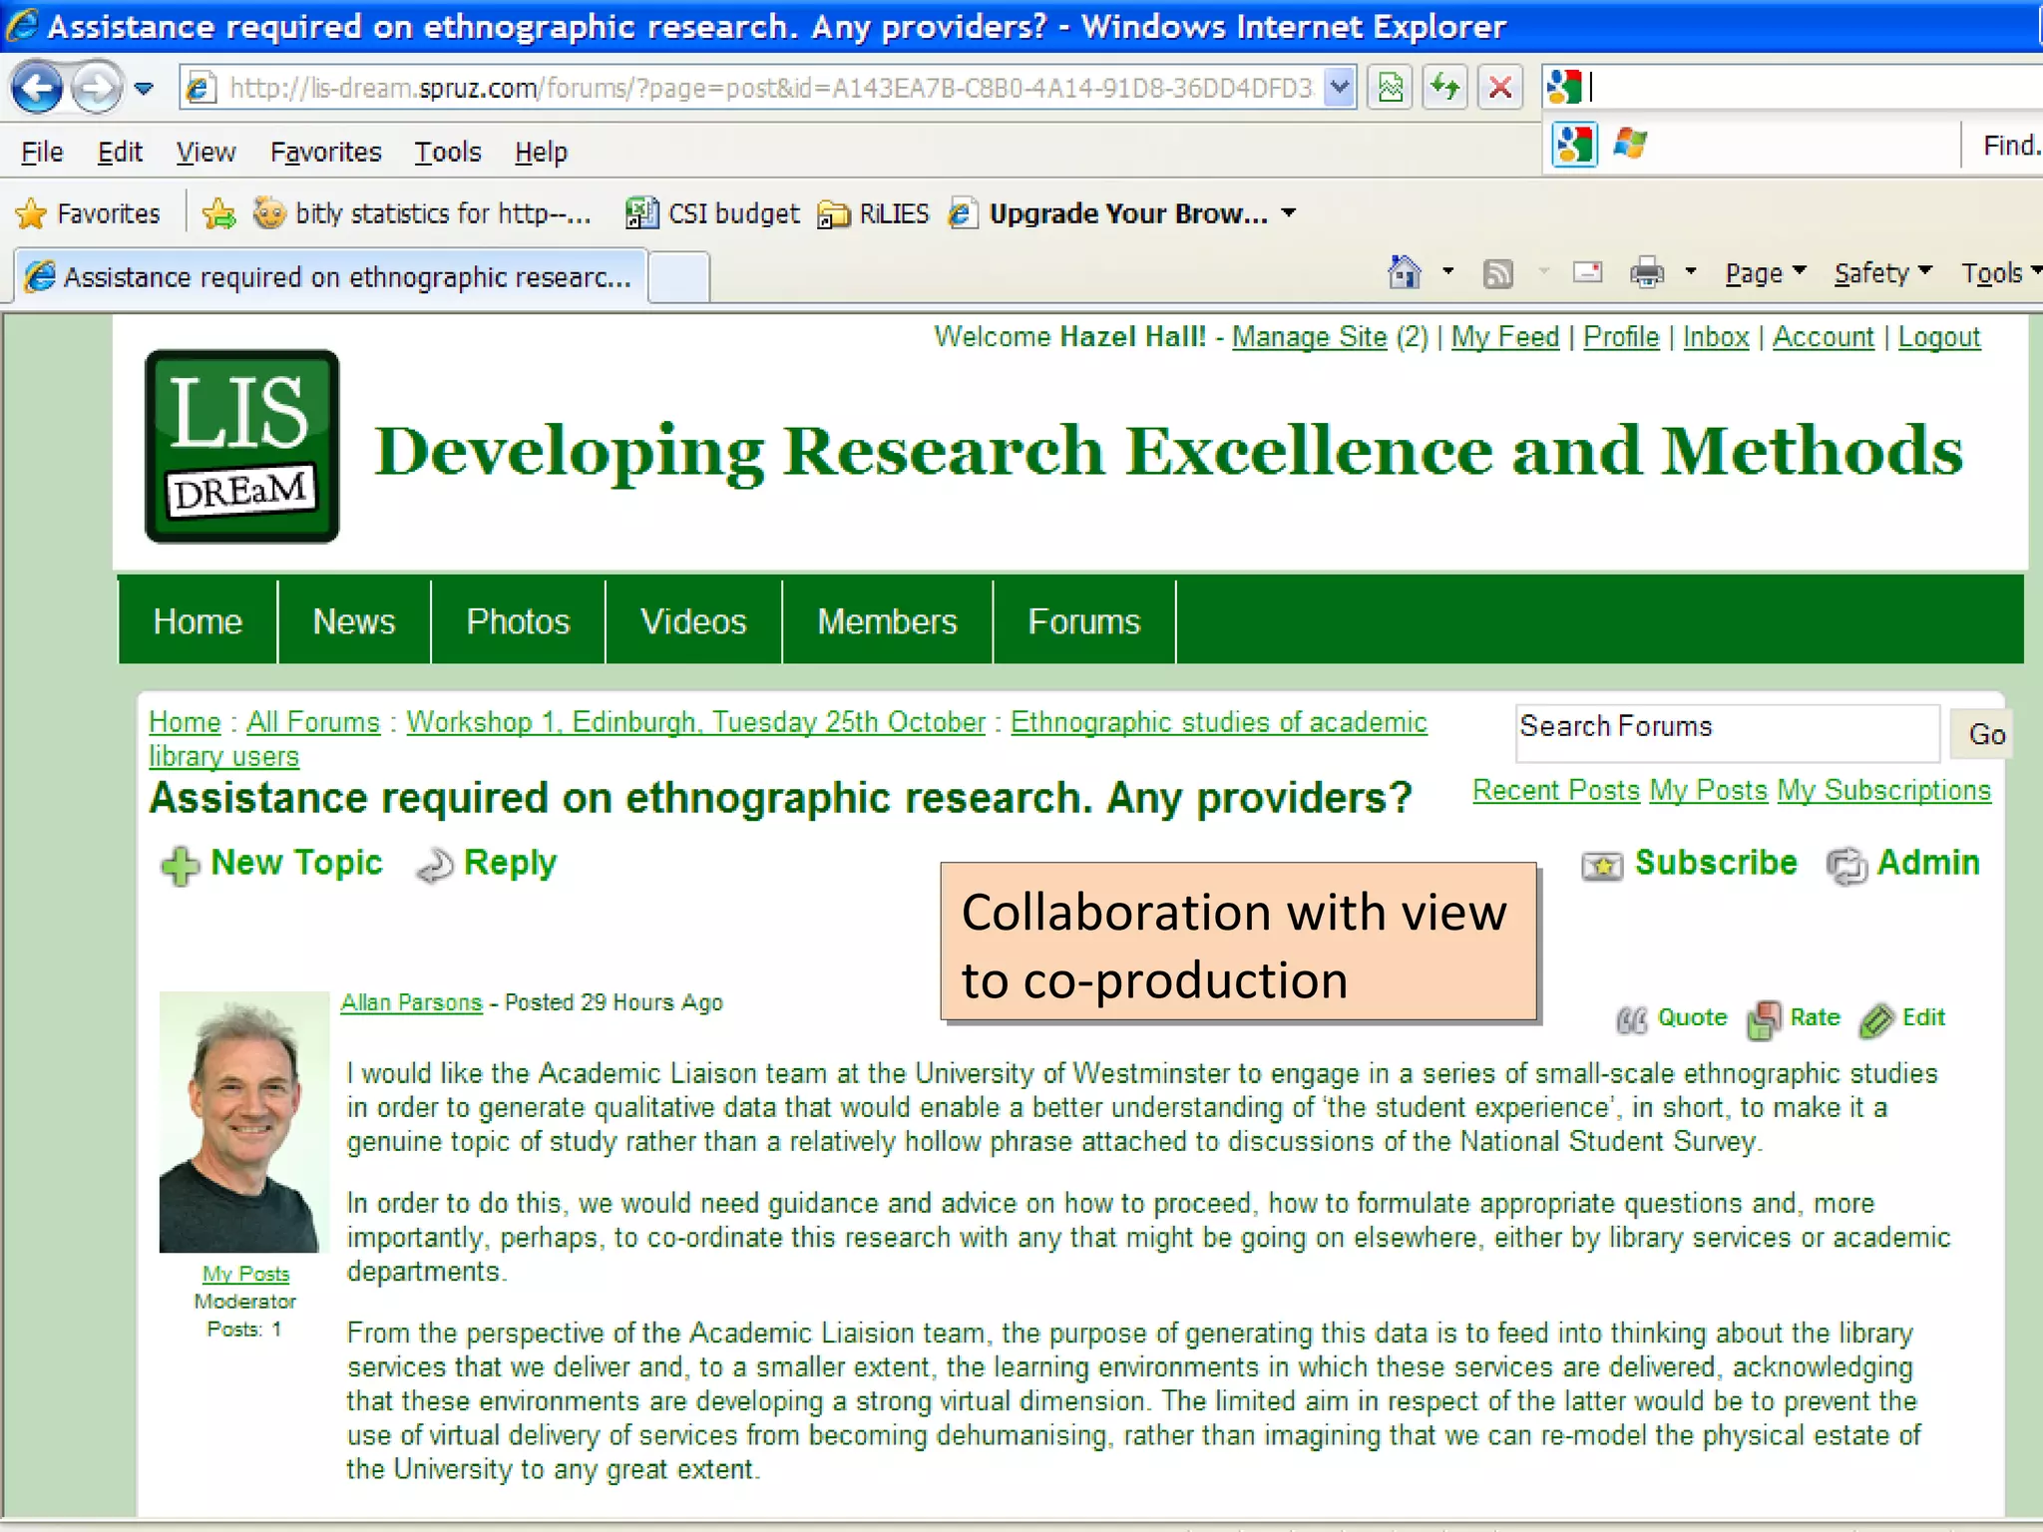Click the Print printer icon
Image resolution: width=2043 pixels, height=1532 pixels.
(1647, 272)
